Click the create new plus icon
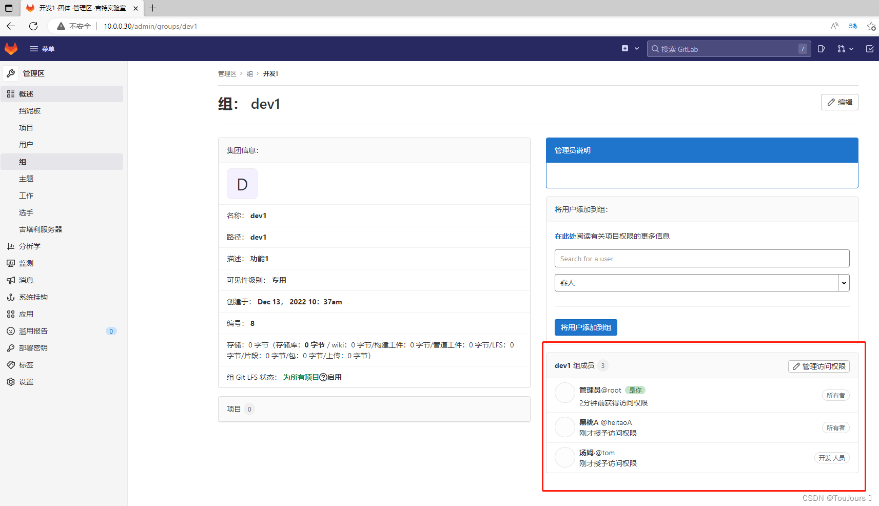This screenshot has width=879, height=506. pyautogui.click(x=625, y=48)
